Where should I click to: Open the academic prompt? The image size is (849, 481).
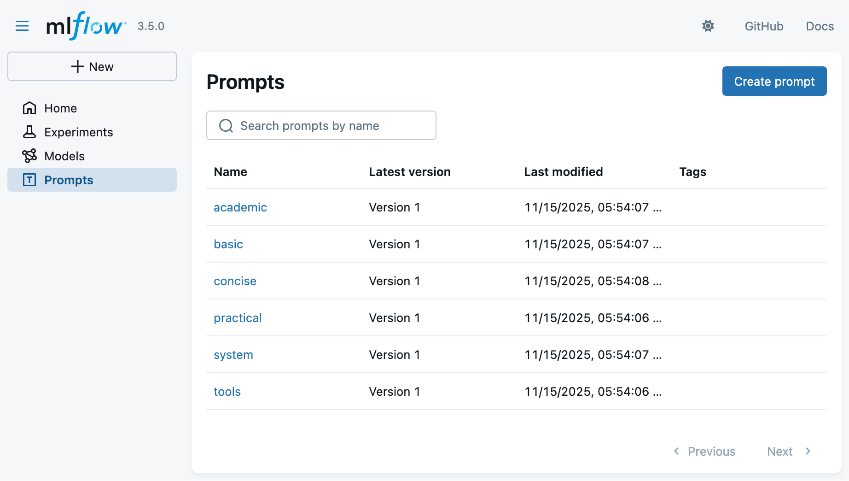coord(240,207)
